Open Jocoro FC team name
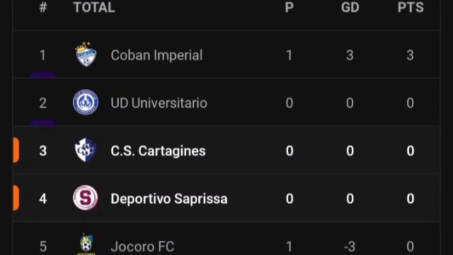Viewport: 453px width, 255px height. click(142, 246)
